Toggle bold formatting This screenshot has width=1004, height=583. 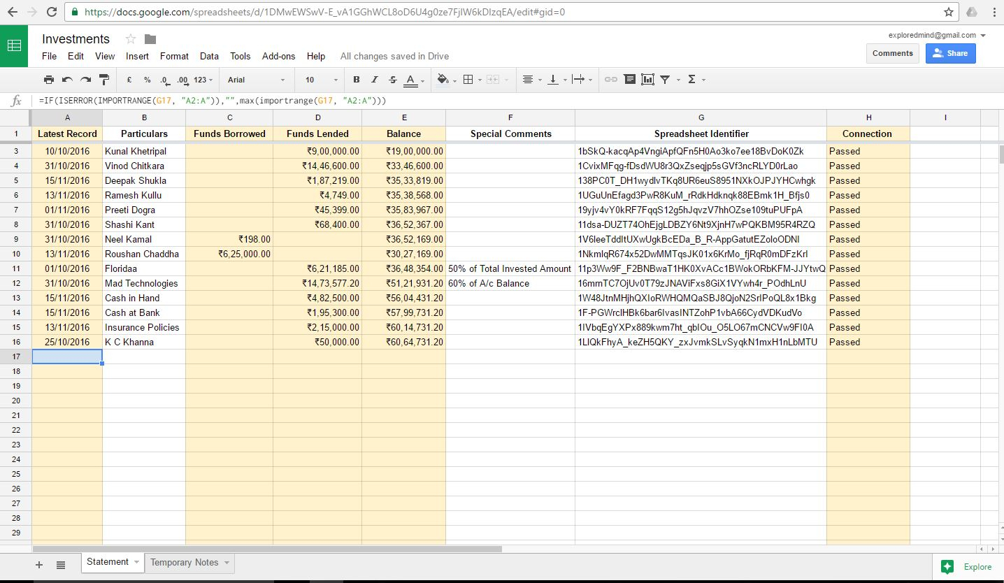357,80
